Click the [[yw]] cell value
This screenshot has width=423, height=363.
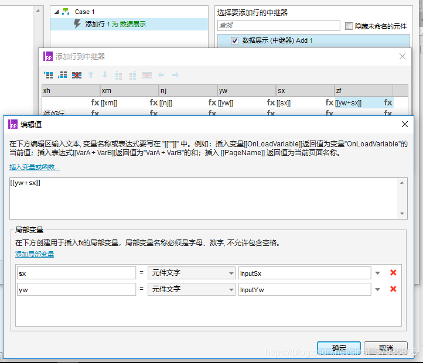[x=226, y=103]
